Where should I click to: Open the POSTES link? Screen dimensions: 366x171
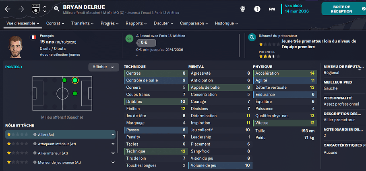click(x=14, y=67)
